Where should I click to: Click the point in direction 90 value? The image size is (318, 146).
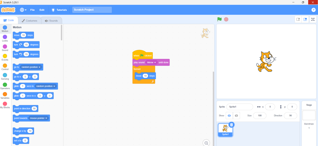pyautogui.click(x=34, y=109)
